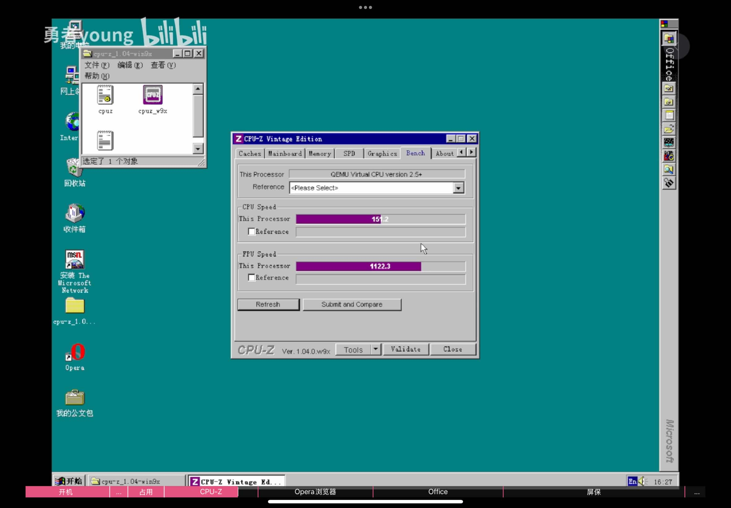Click the CPU-Z Vintage Ed... taskbar button

(x=236, y=481)
